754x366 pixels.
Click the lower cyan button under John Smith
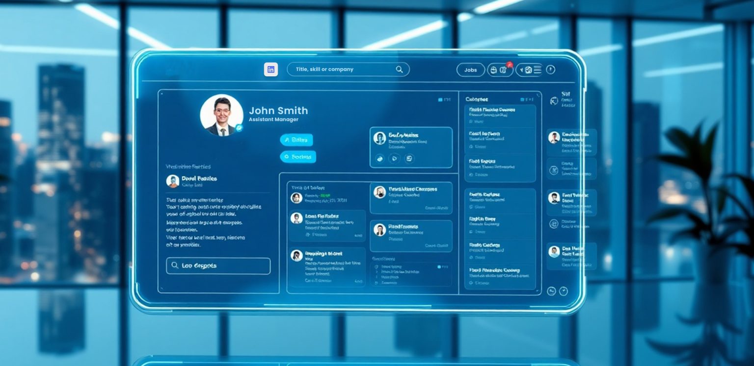[x=298, y=157]
